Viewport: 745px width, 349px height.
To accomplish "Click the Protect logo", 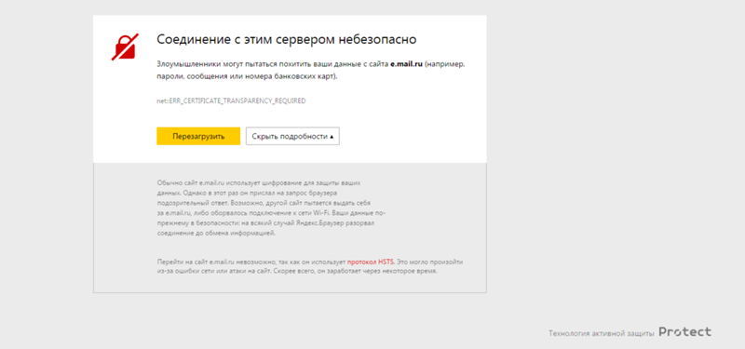I will coord(685,332).
